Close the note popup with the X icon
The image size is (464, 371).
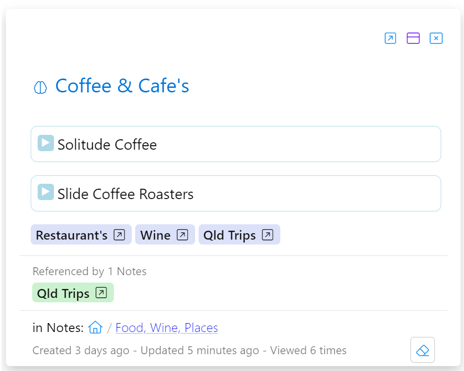(x=436, y=38)
